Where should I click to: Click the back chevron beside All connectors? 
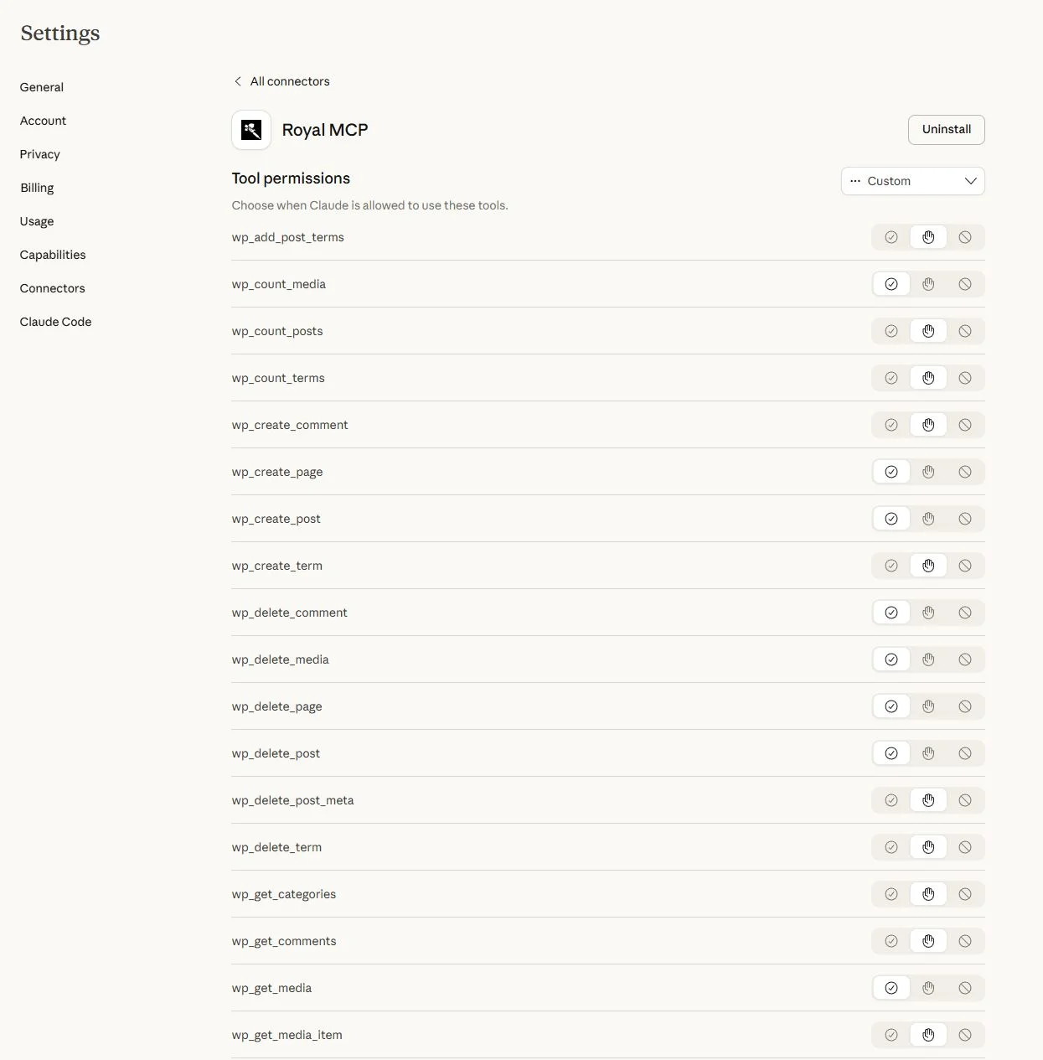[x=238, y=80]
